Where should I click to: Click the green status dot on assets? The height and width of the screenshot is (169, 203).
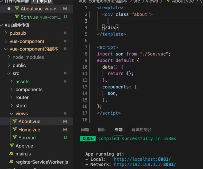[65, 81]
